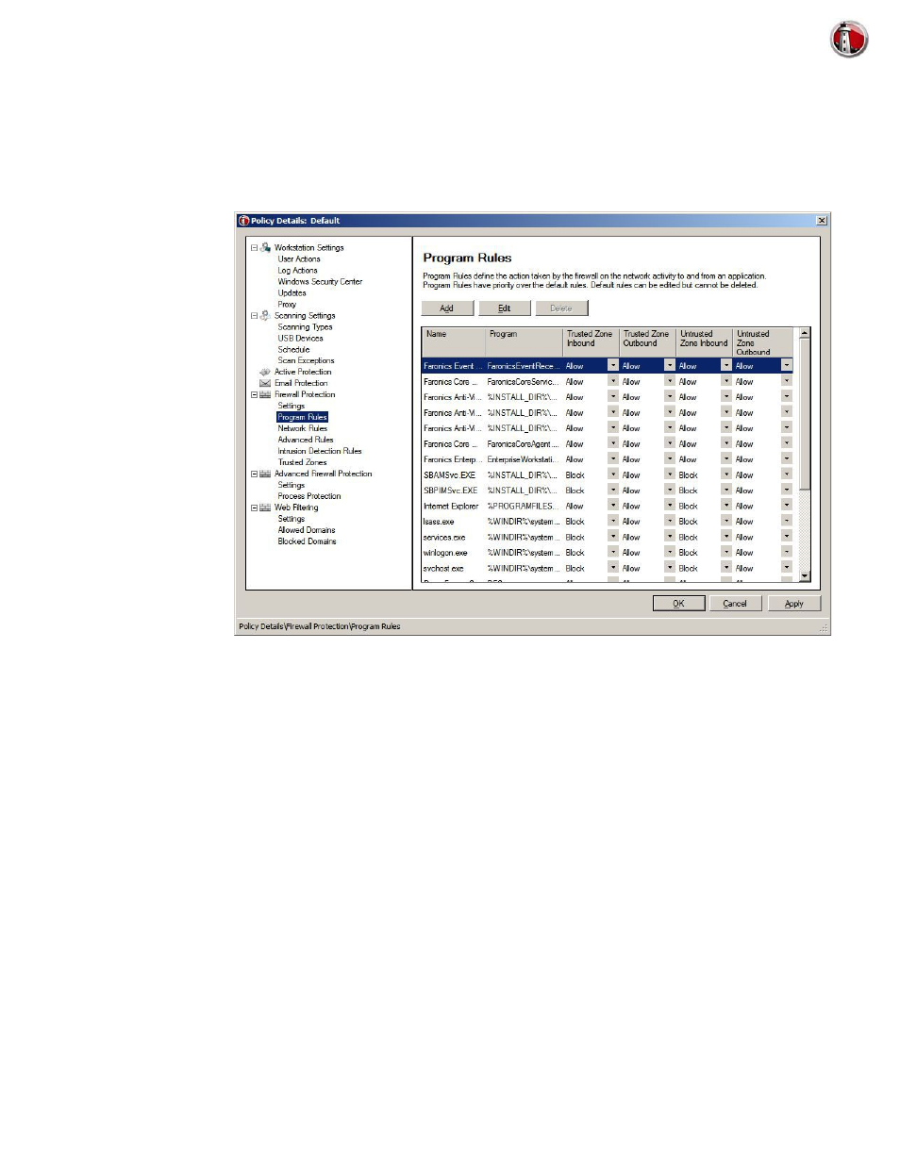The image size is (900, 1165).
Task: Open Trusted Zone Outbound dropdown for lsass.exe
Action: 670,521
